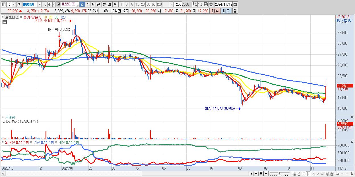Click the 로보티즈 label in chart legend

pos(12,17)
